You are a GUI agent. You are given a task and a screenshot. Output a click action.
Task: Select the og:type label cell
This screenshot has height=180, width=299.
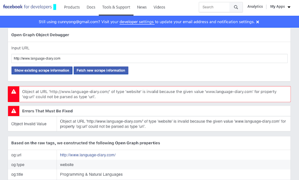pyautogui.click(x=32, y=165)
